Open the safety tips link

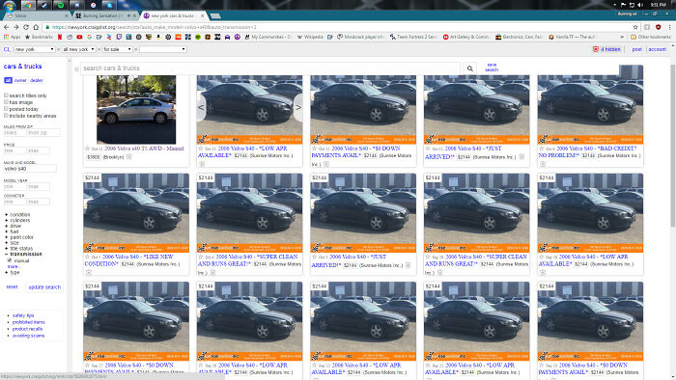[23, 315]
